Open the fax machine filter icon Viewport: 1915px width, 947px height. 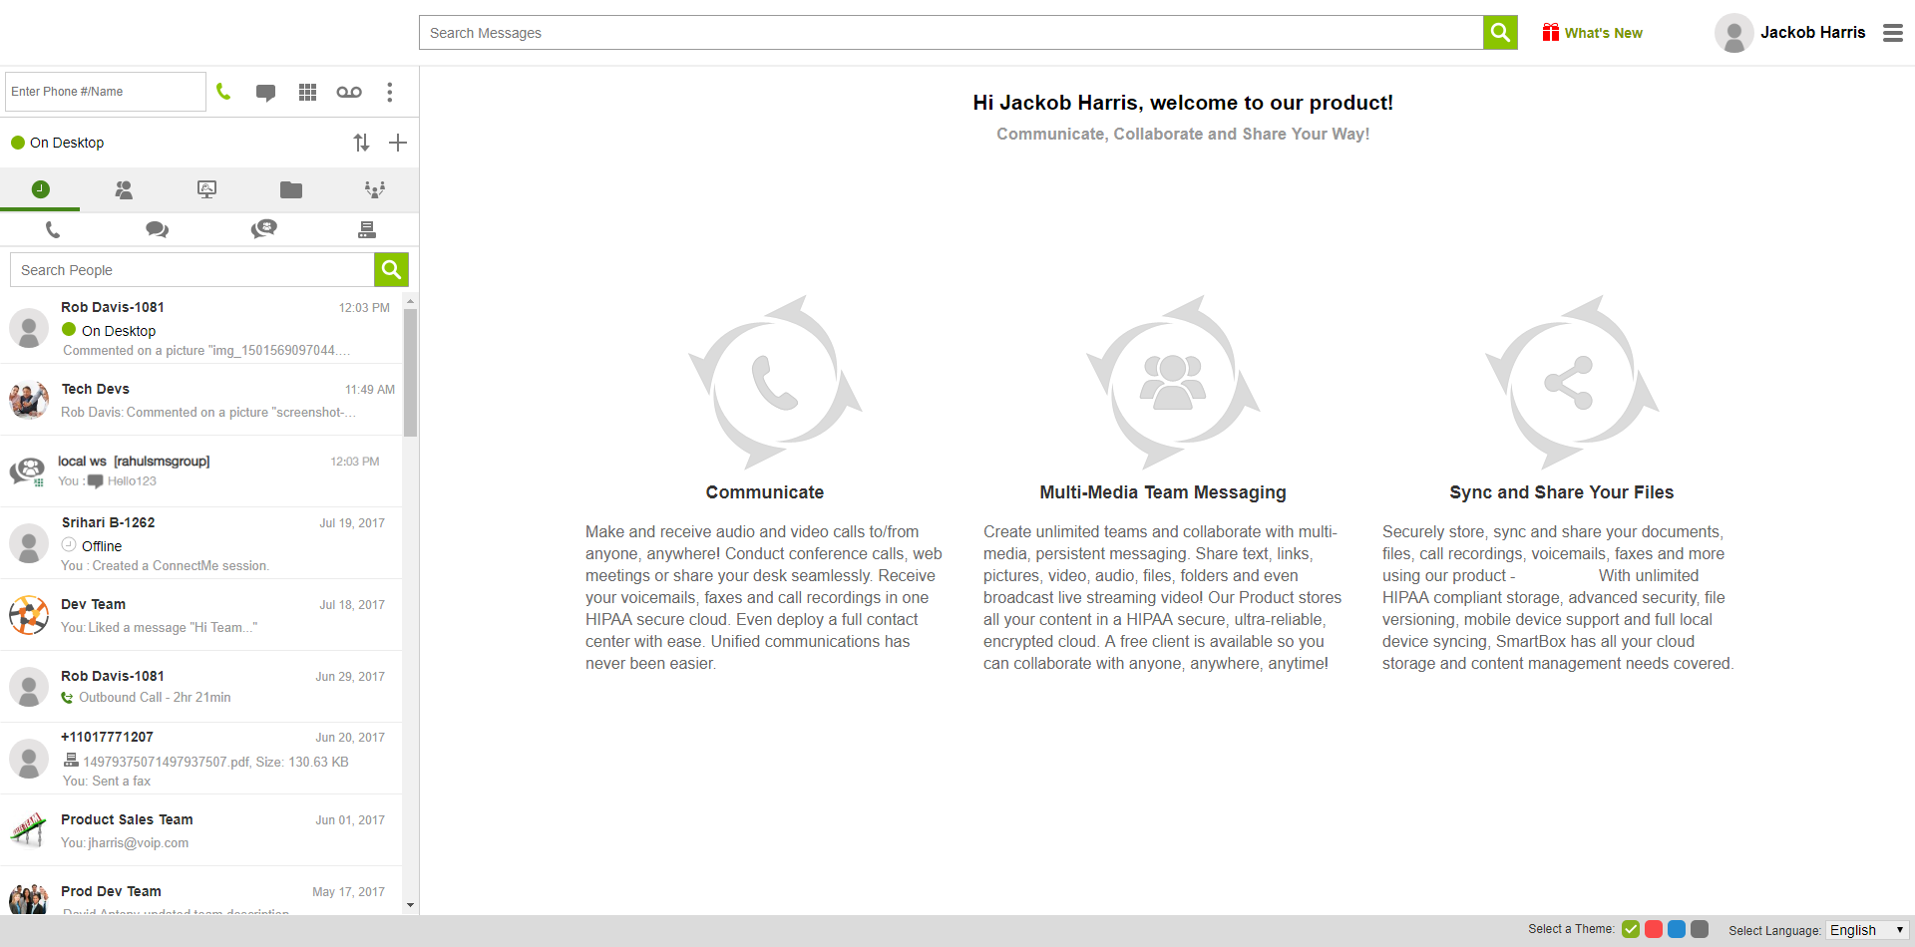367,229
